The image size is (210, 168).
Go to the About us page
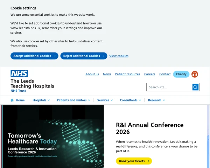tap(92, 74)
